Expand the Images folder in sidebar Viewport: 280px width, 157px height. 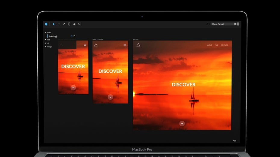click(x=46, y=47)
